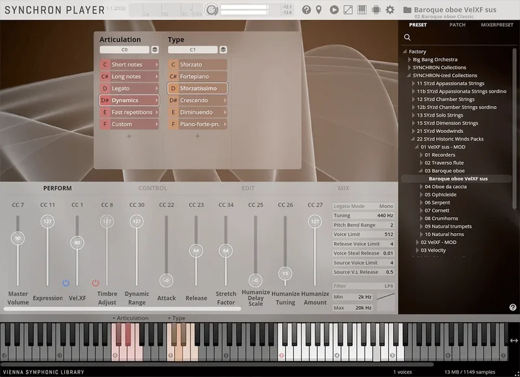Click the search magnifier in preset browser
520x377 pixels.
tap(408, 37)
